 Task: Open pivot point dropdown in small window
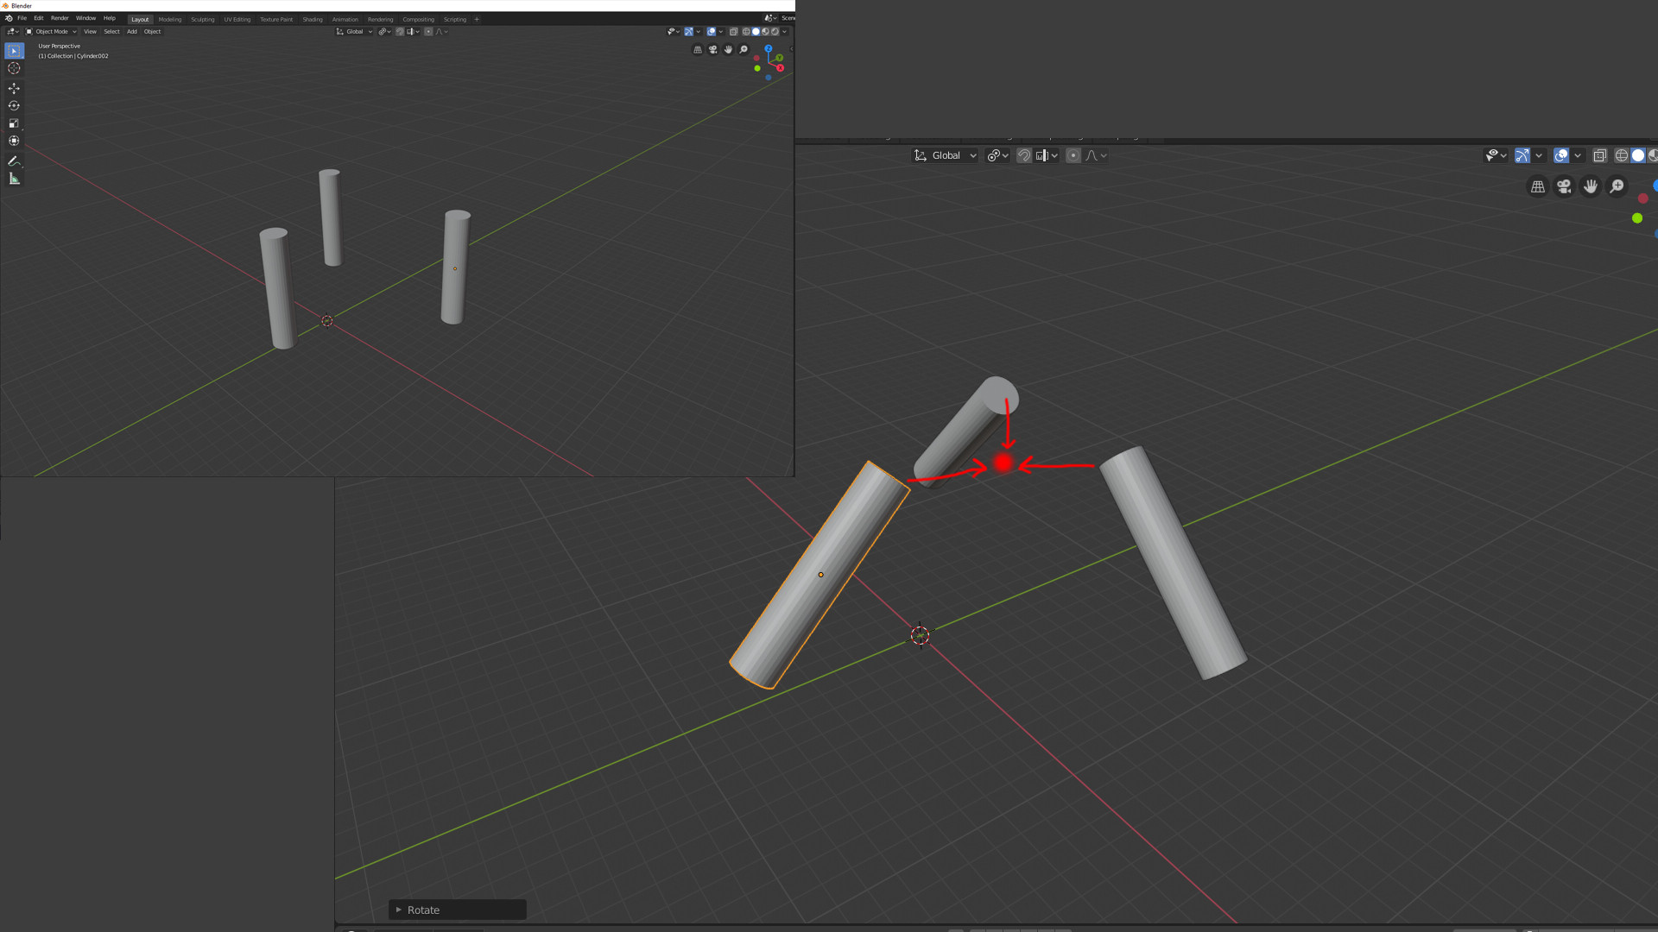(384, 31)
